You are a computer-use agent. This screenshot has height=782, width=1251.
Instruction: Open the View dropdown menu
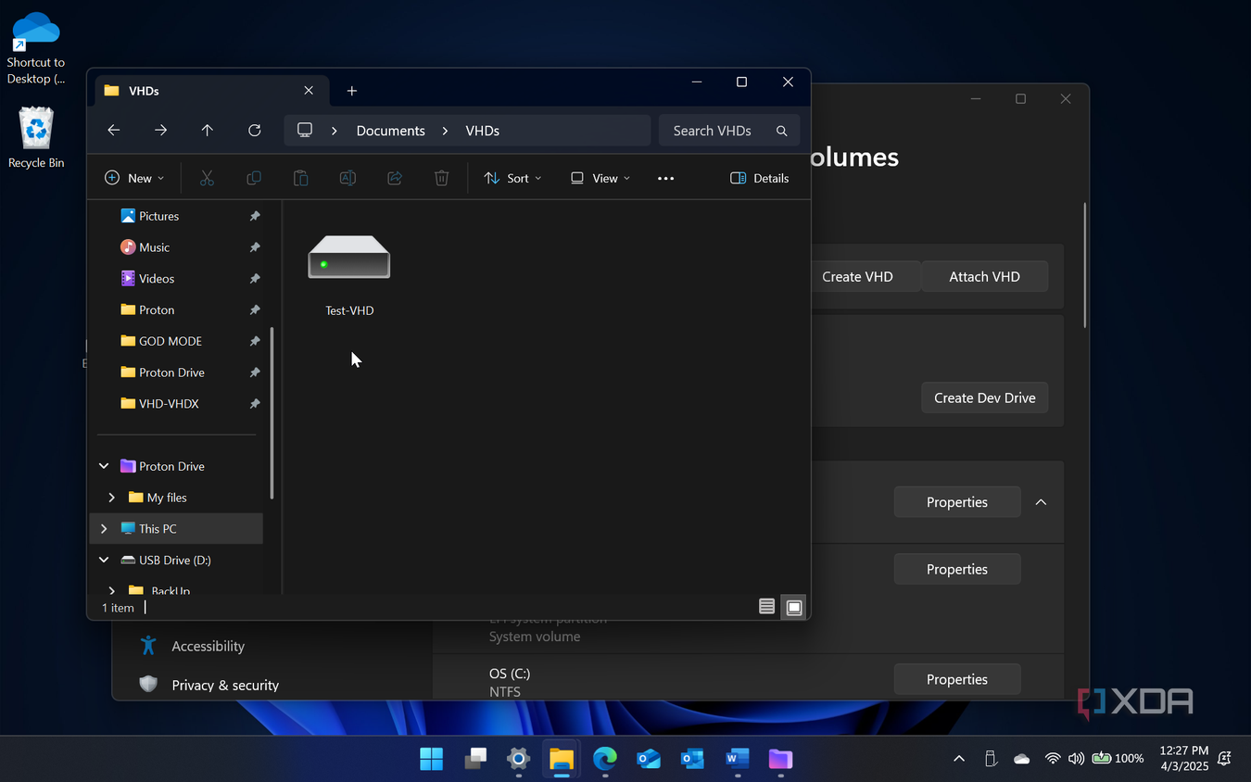pyautogui.click(x=600, y=178)
